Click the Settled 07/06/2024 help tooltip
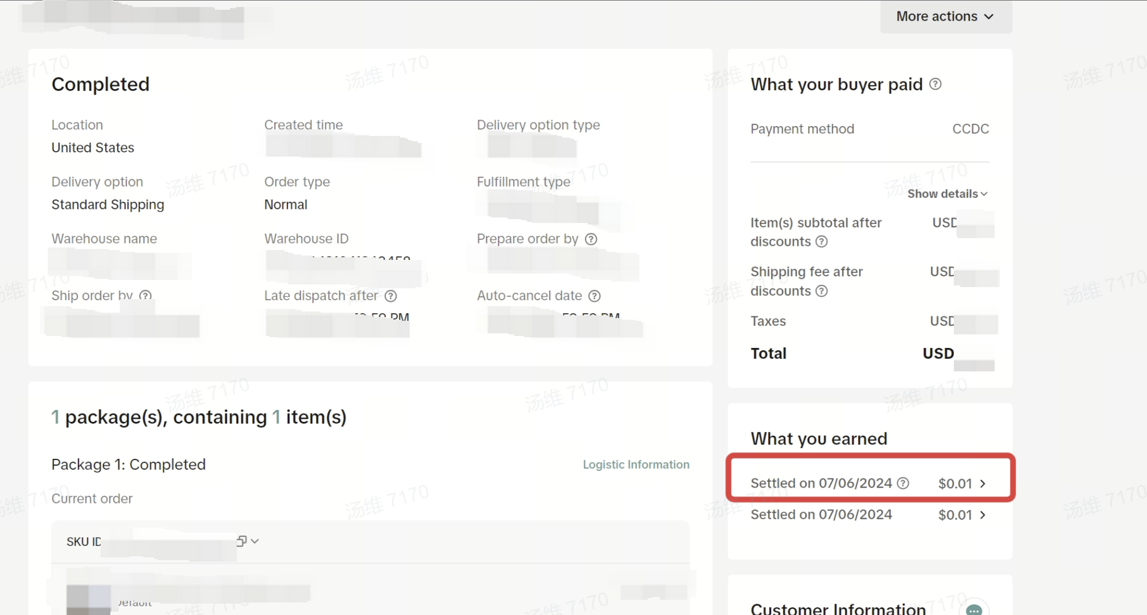 (x=903, y=483)
